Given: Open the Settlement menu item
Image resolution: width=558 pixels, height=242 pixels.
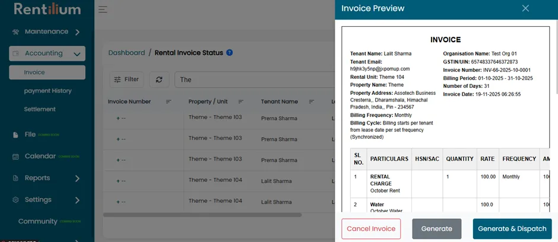Looking at the screenshot, I should (40, 109).
